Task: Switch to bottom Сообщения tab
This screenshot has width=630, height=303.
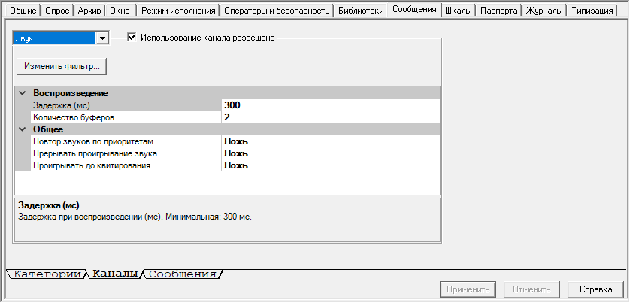Action: click(x=183, y=275)
